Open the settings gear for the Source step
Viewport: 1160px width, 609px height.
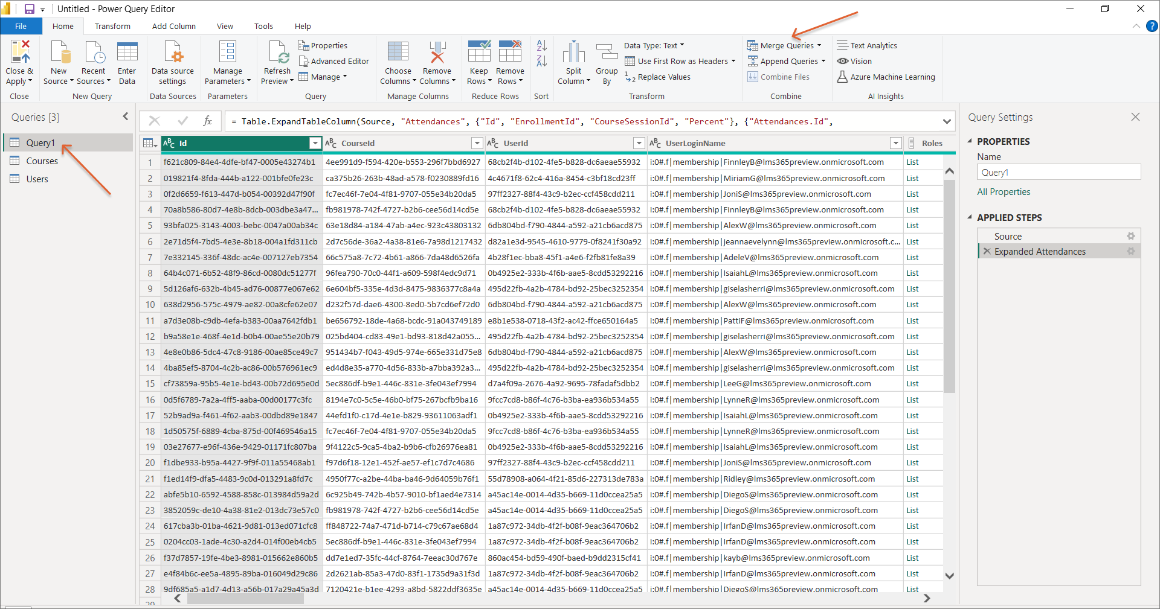(1130, 237)
